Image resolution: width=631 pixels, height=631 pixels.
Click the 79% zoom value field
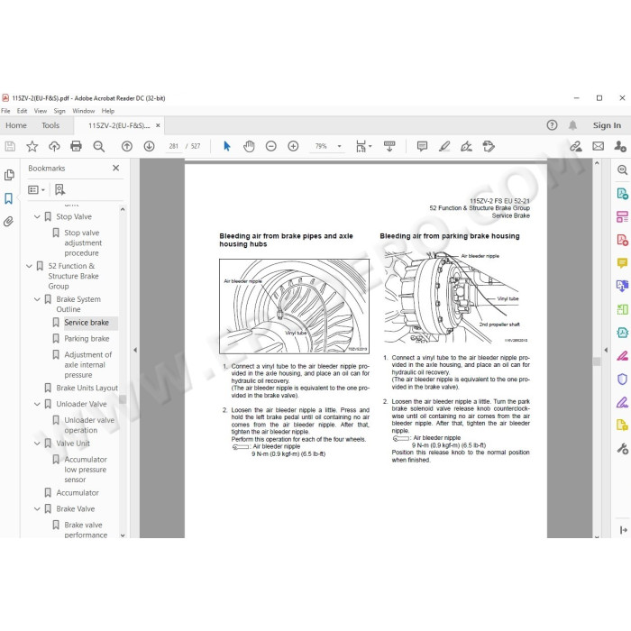pyautogui.click(x=321, y=146)
